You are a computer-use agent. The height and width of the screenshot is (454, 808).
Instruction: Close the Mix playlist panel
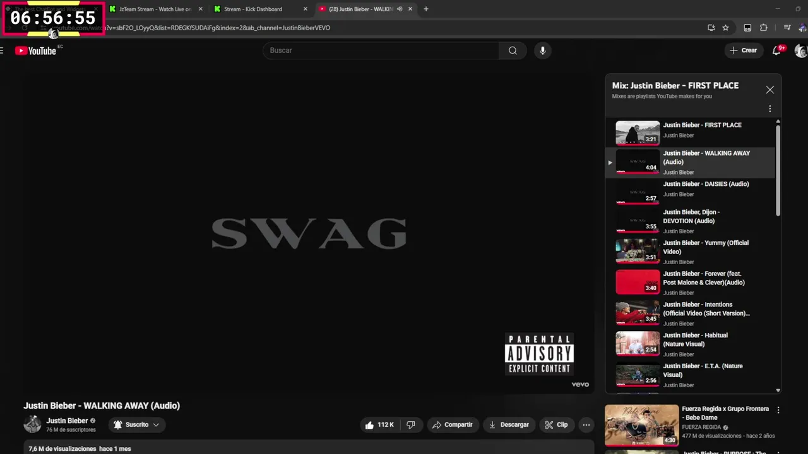769,90
